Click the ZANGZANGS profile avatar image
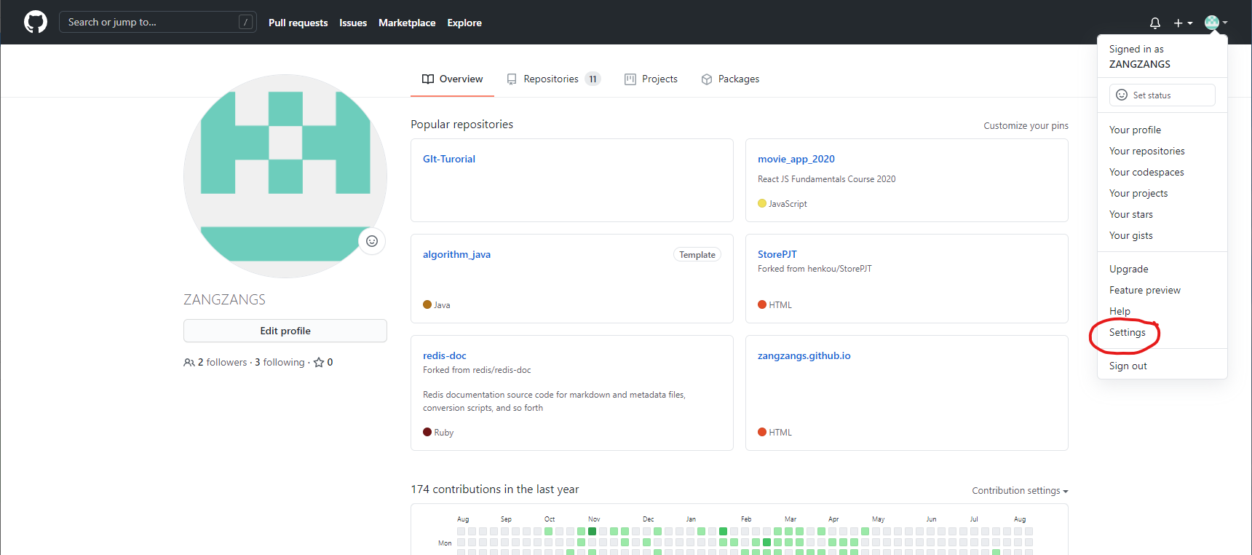Image resolution: width=1252 pixels, height=555 pixels. pos(285,176)
